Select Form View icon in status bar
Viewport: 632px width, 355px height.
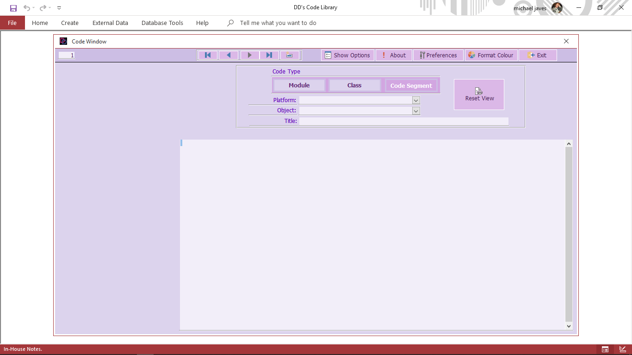pos(605,349)
